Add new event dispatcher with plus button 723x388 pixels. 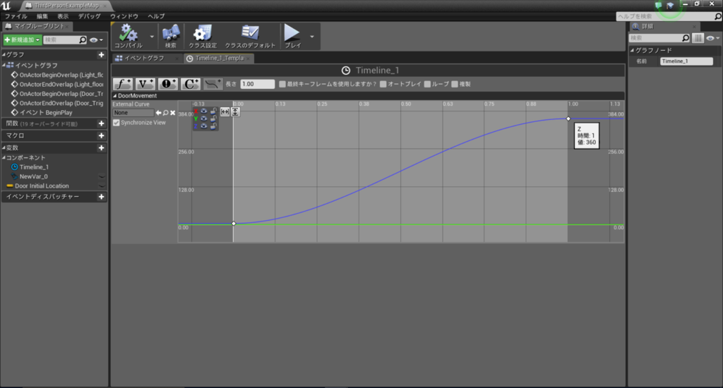tap(102, 197)
